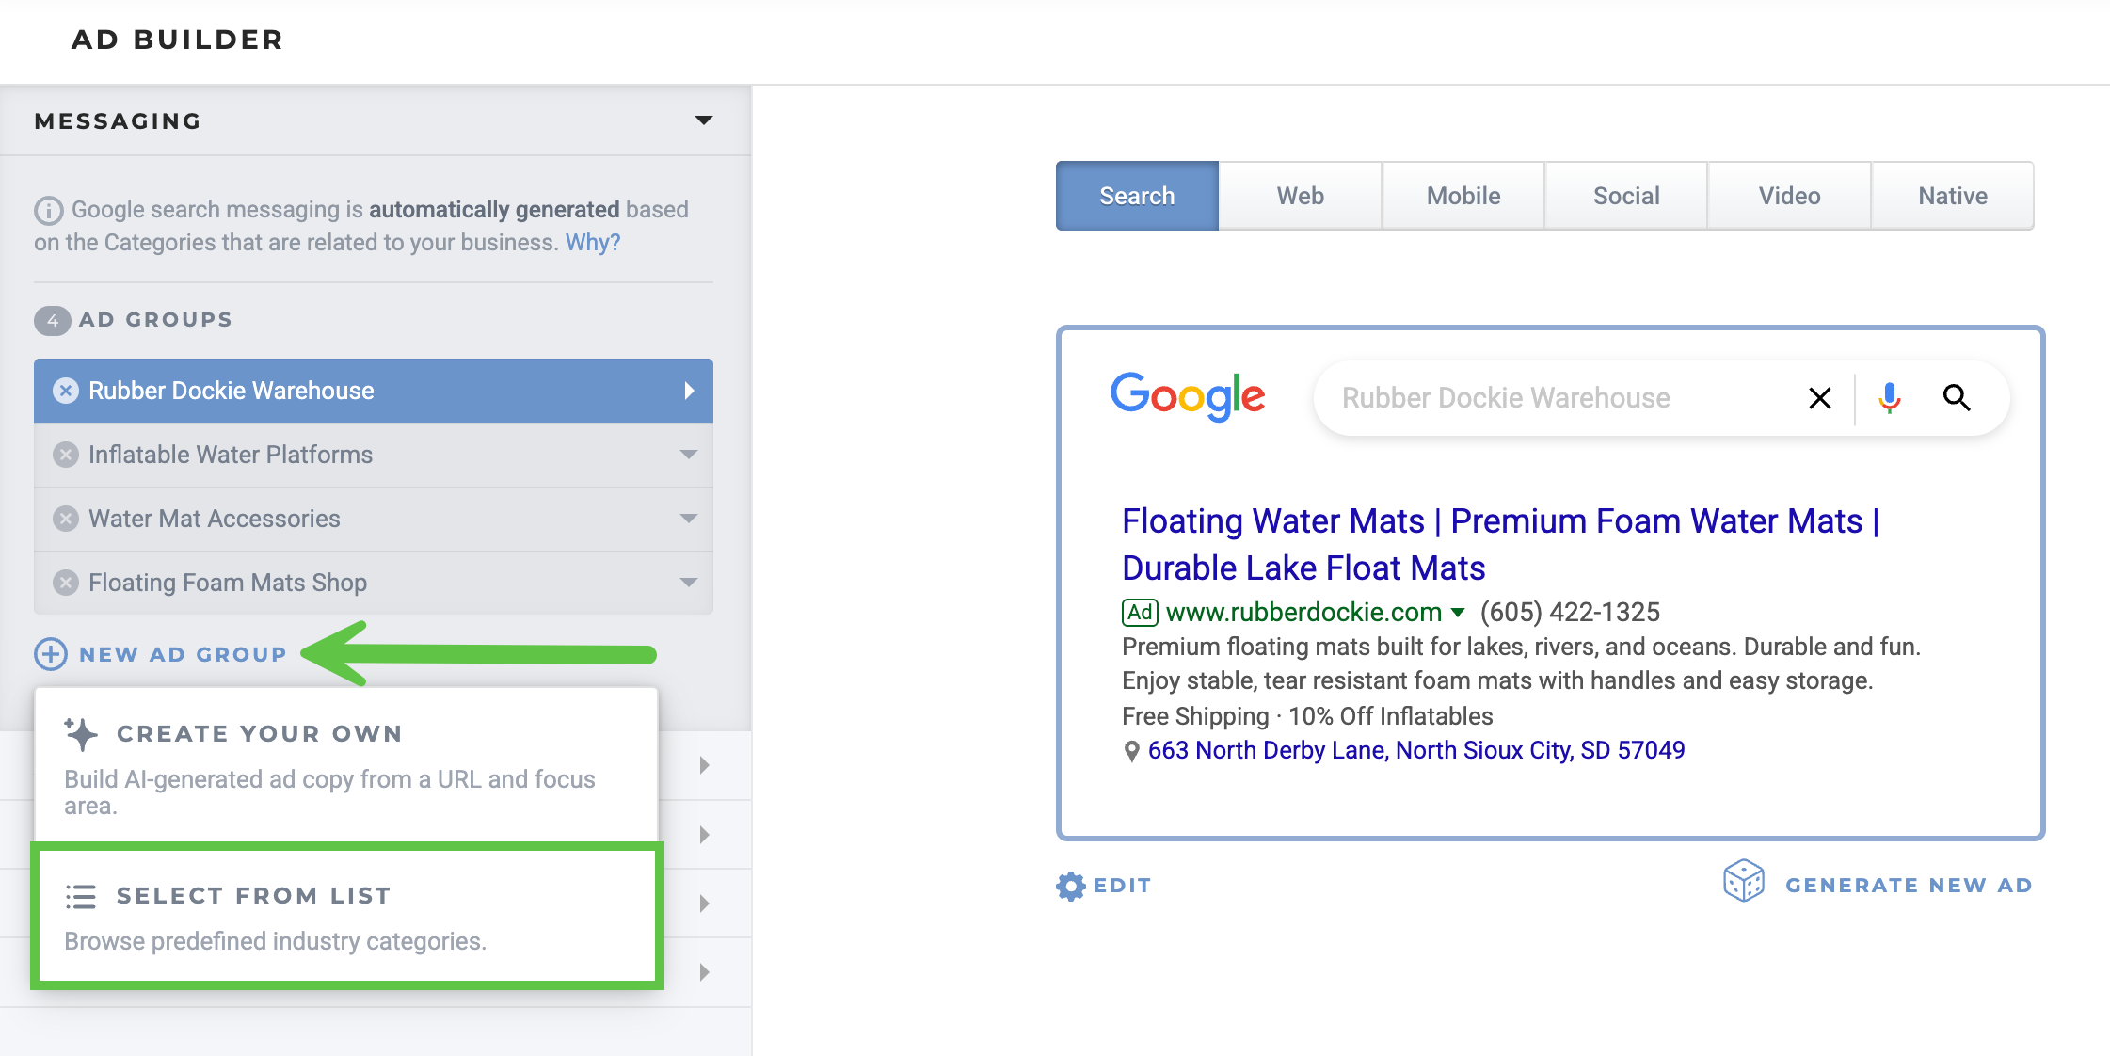This screenshot has width=2110, height=1056.
Task: Clear the Google search box with X
Action: coord(1820,398)
